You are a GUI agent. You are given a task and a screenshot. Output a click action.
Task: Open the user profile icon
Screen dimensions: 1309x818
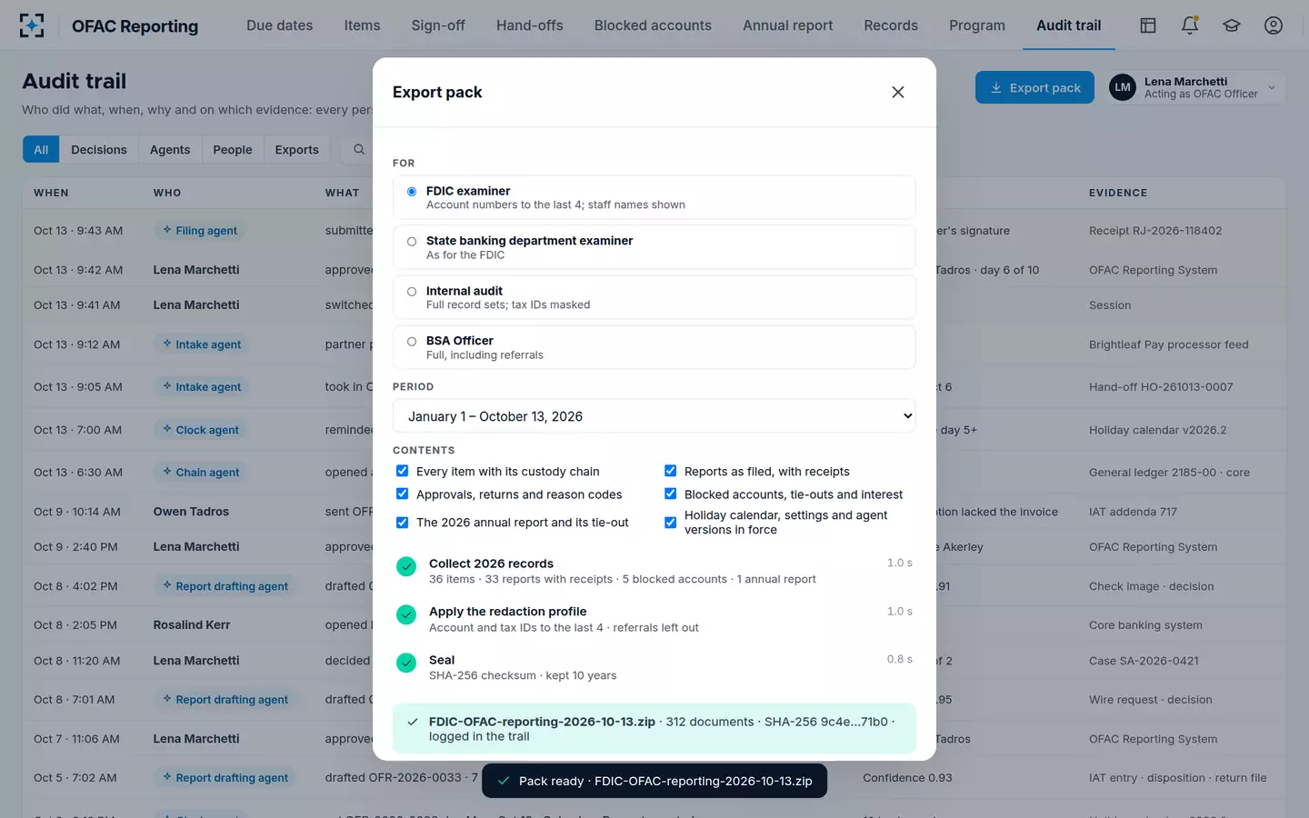coord(1274,25)
